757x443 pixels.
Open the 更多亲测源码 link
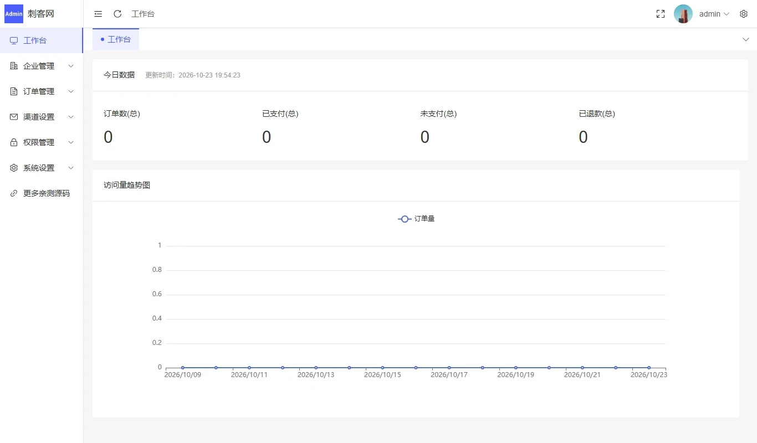42,193
